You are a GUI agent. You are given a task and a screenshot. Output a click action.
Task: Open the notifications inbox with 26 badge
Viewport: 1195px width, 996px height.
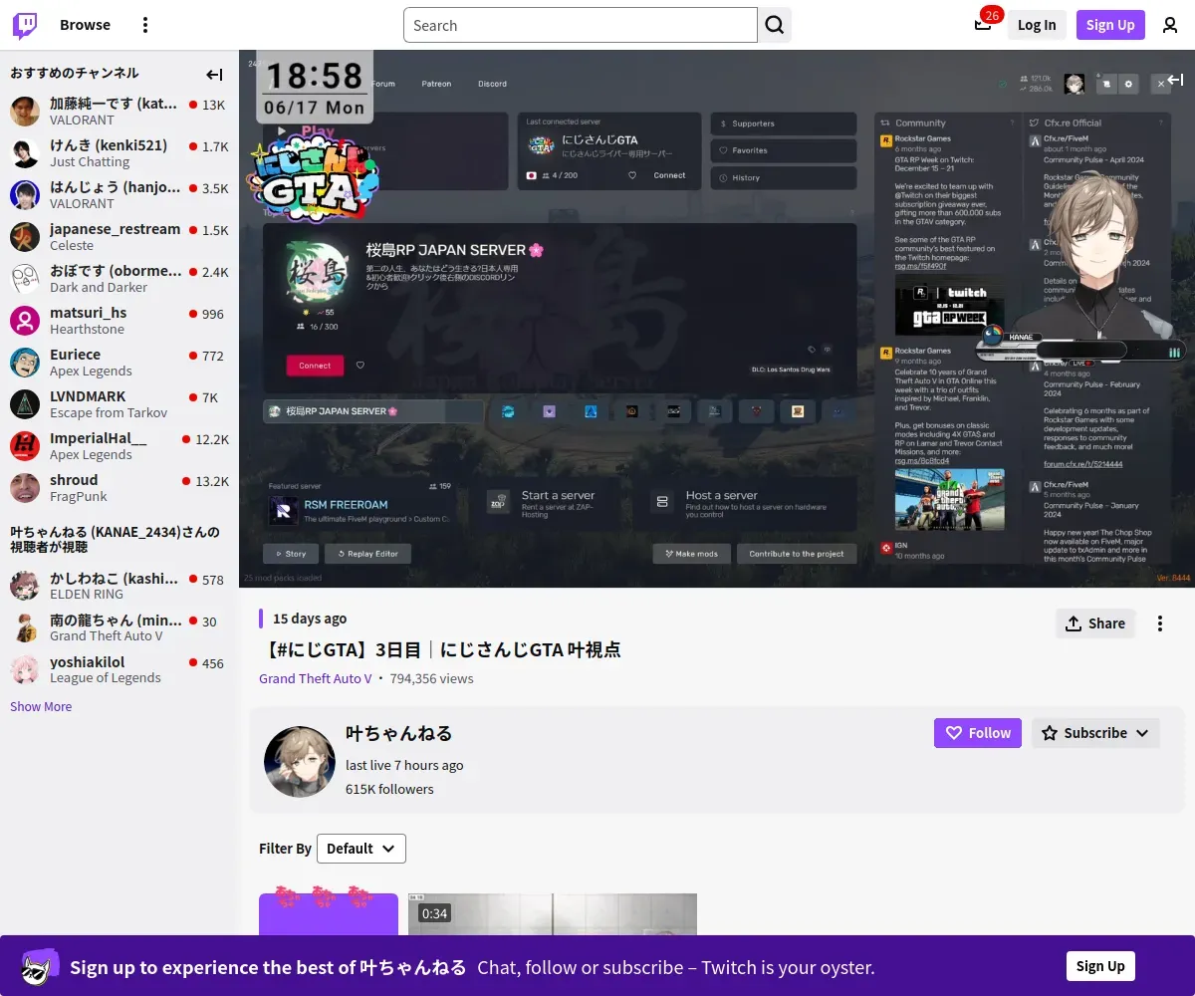[x=983, y=25]
